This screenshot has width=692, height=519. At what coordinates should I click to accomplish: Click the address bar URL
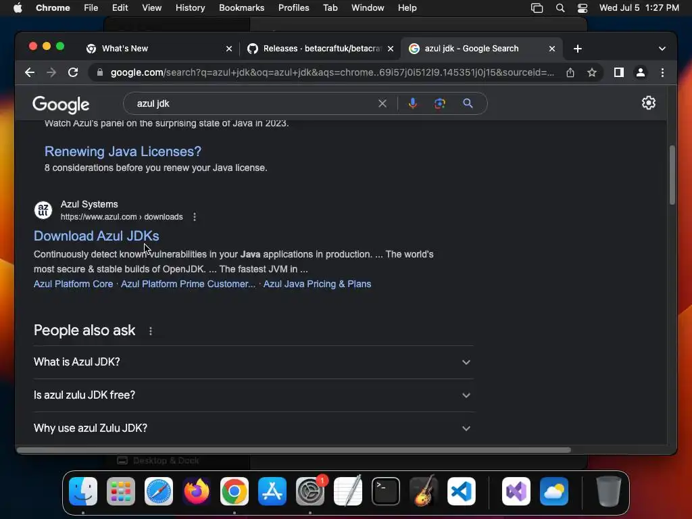pyautogui.click(x=332, y=72)
